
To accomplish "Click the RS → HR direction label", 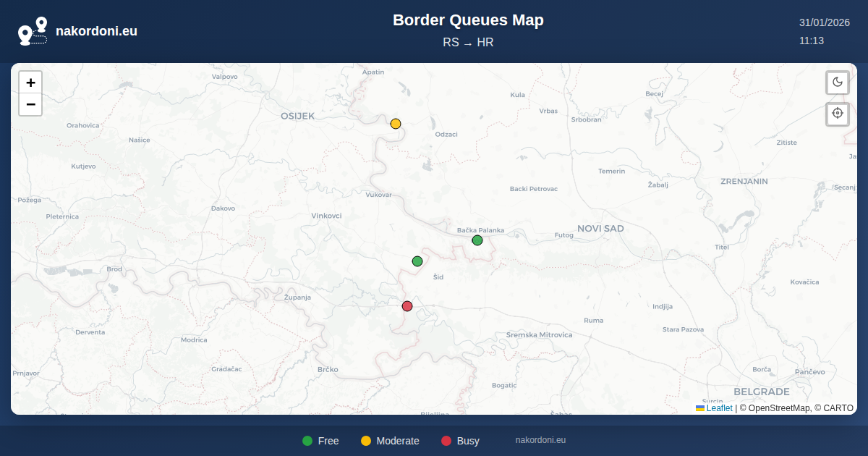I will (x=468, y=43).
